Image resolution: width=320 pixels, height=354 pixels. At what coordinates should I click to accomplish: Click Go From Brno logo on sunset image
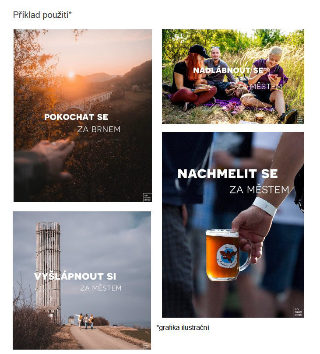148,197
